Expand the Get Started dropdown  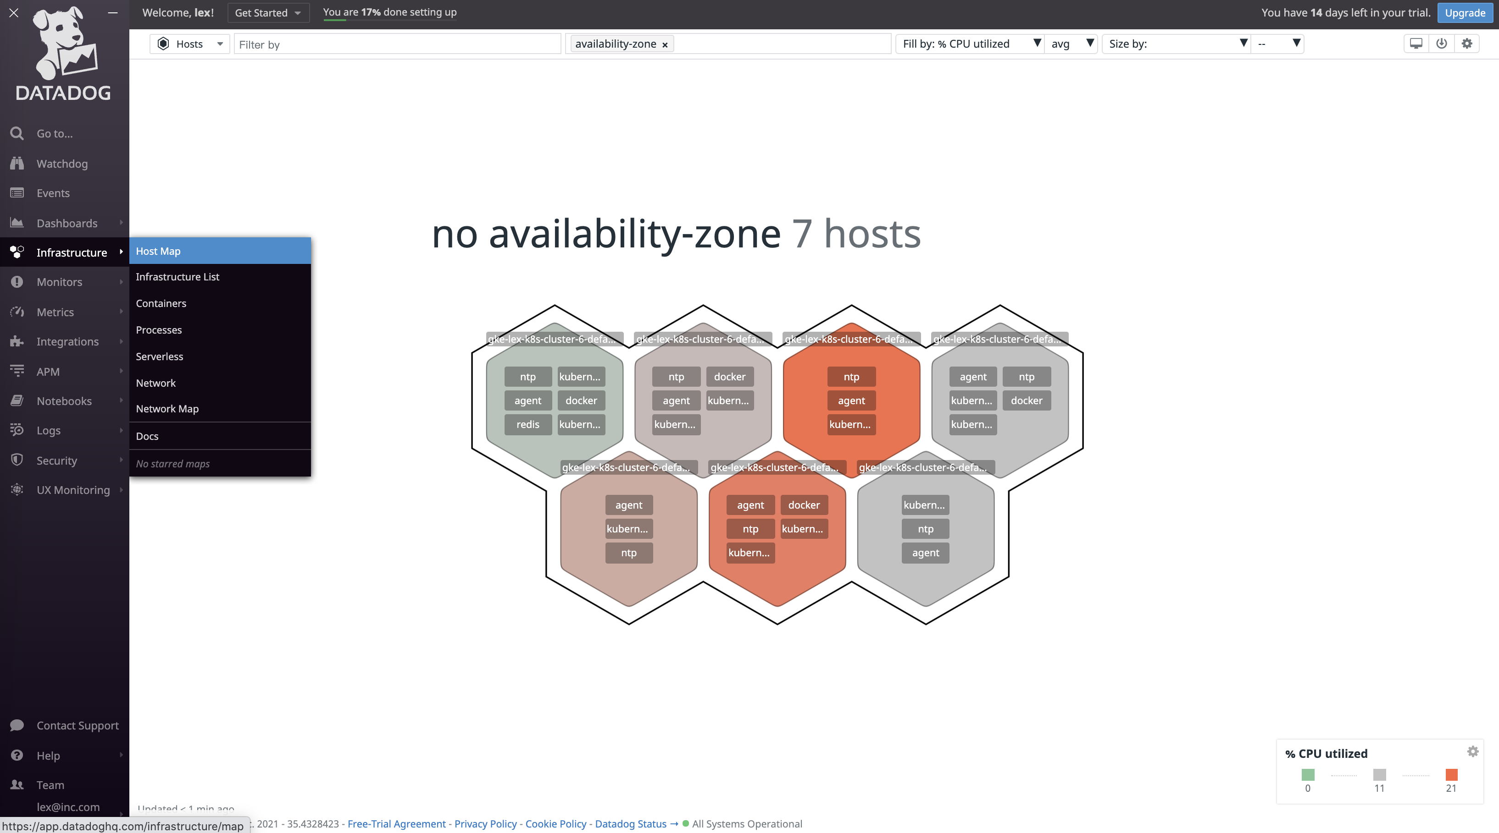coord(268,13)
